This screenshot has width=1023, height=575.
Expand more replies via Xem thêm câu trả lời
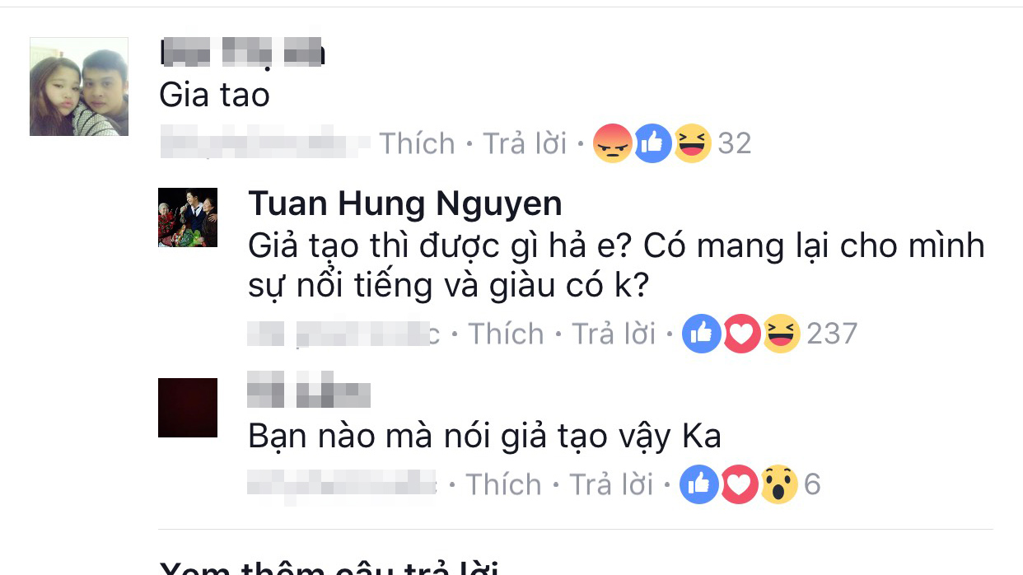point(329,568)
